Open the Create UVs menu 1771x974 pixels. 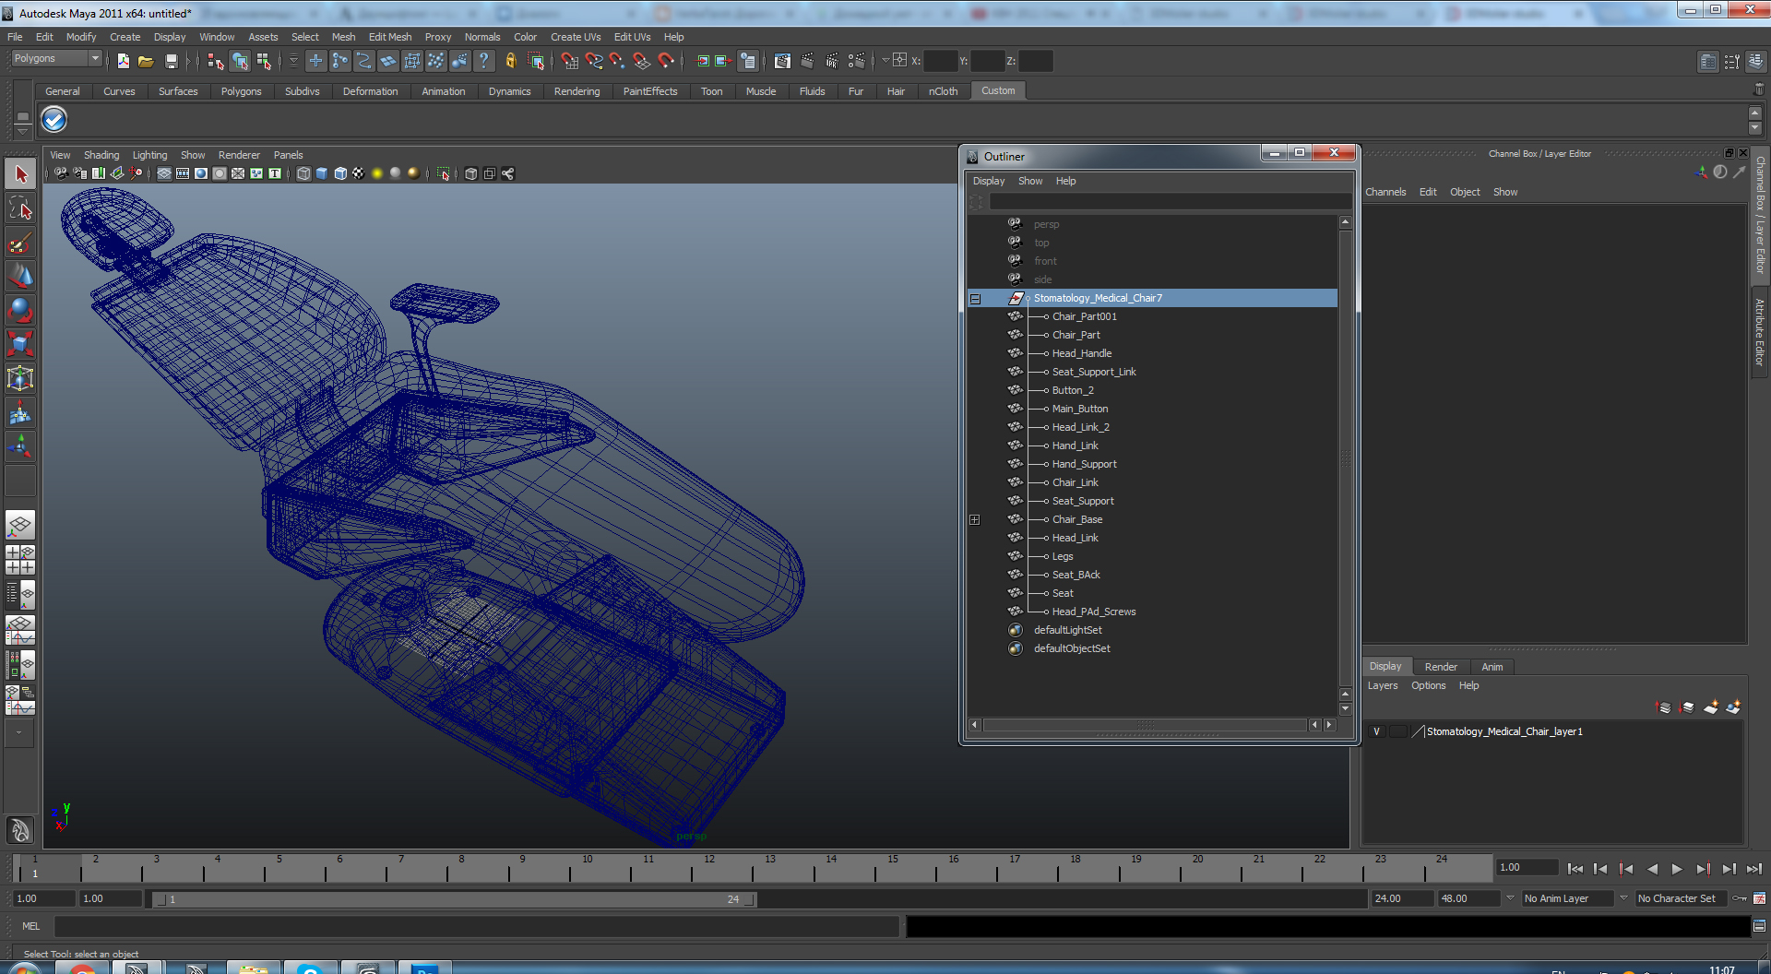(x=576, y=37)
